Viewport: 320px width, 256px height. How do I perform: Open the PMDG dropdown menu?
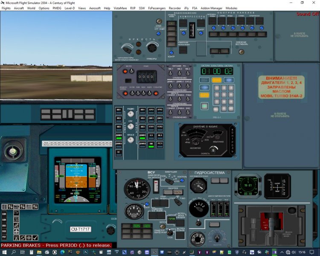pyautogui.click(x=57, y=8)
